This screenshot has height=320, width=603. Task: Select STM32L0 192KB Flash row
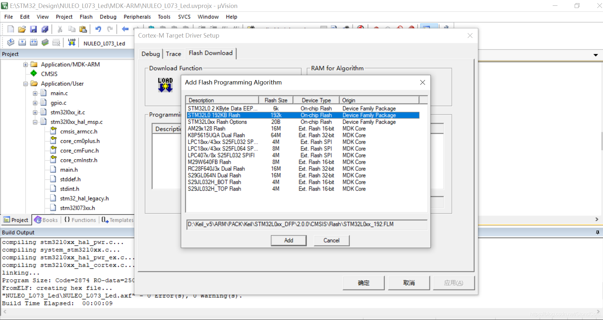point(303,115)
